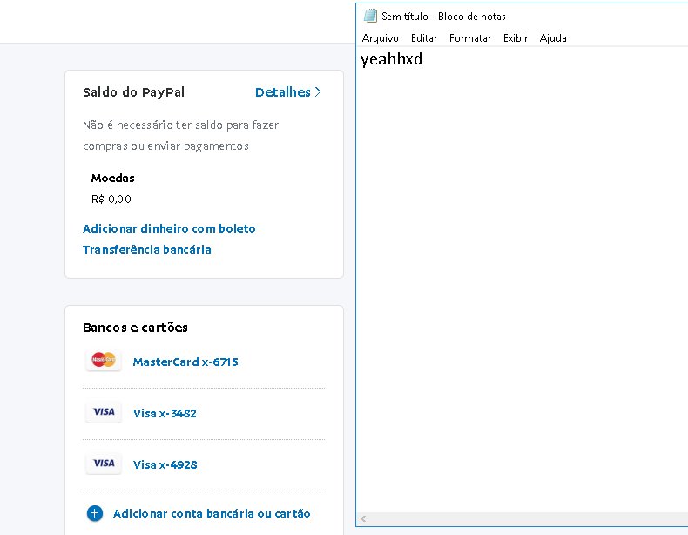Select Adicionar dinheiro com boleto link

169,228
